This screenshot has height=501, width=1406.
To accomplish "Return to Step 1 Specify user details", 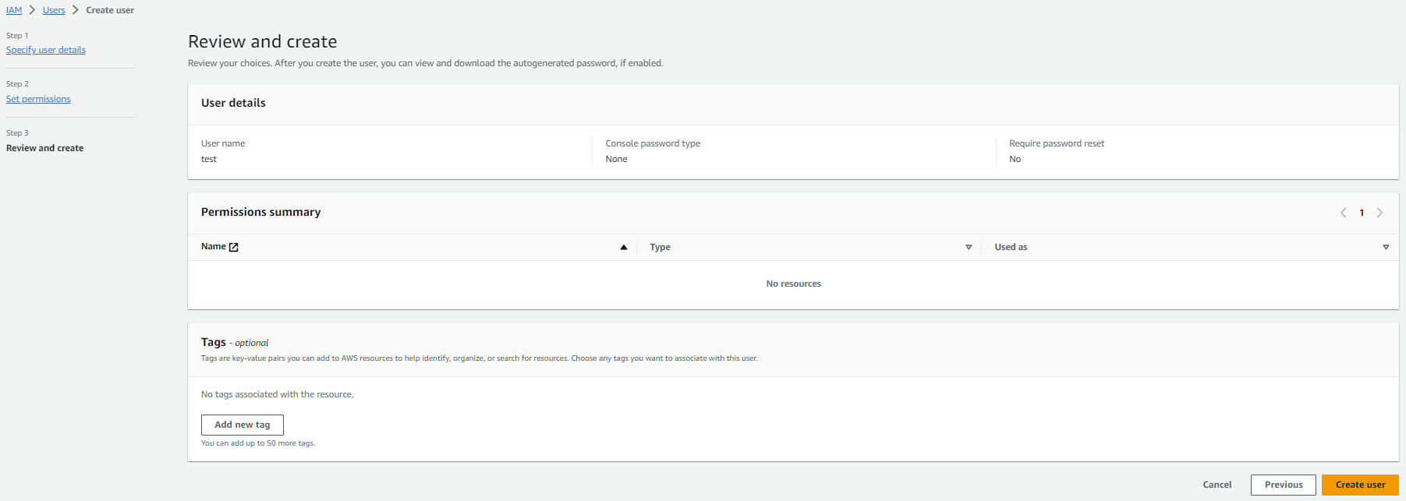I will 46,50.
